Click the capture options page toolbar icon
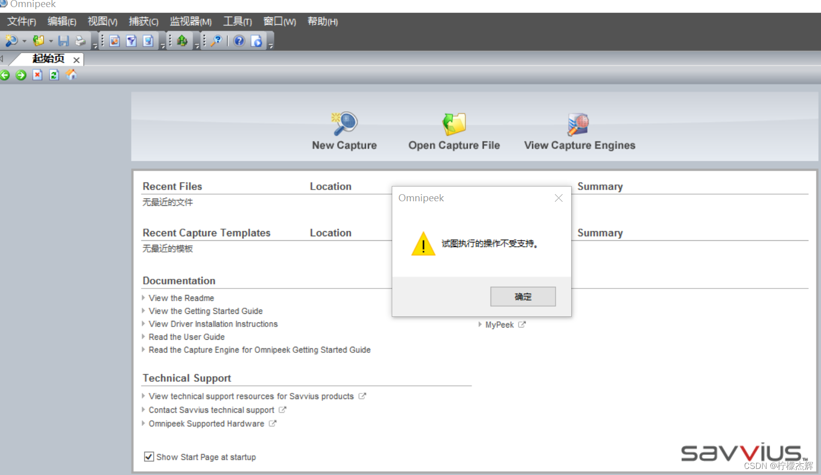The width and height of the screenshot is (821, 475). pos(115,41)
